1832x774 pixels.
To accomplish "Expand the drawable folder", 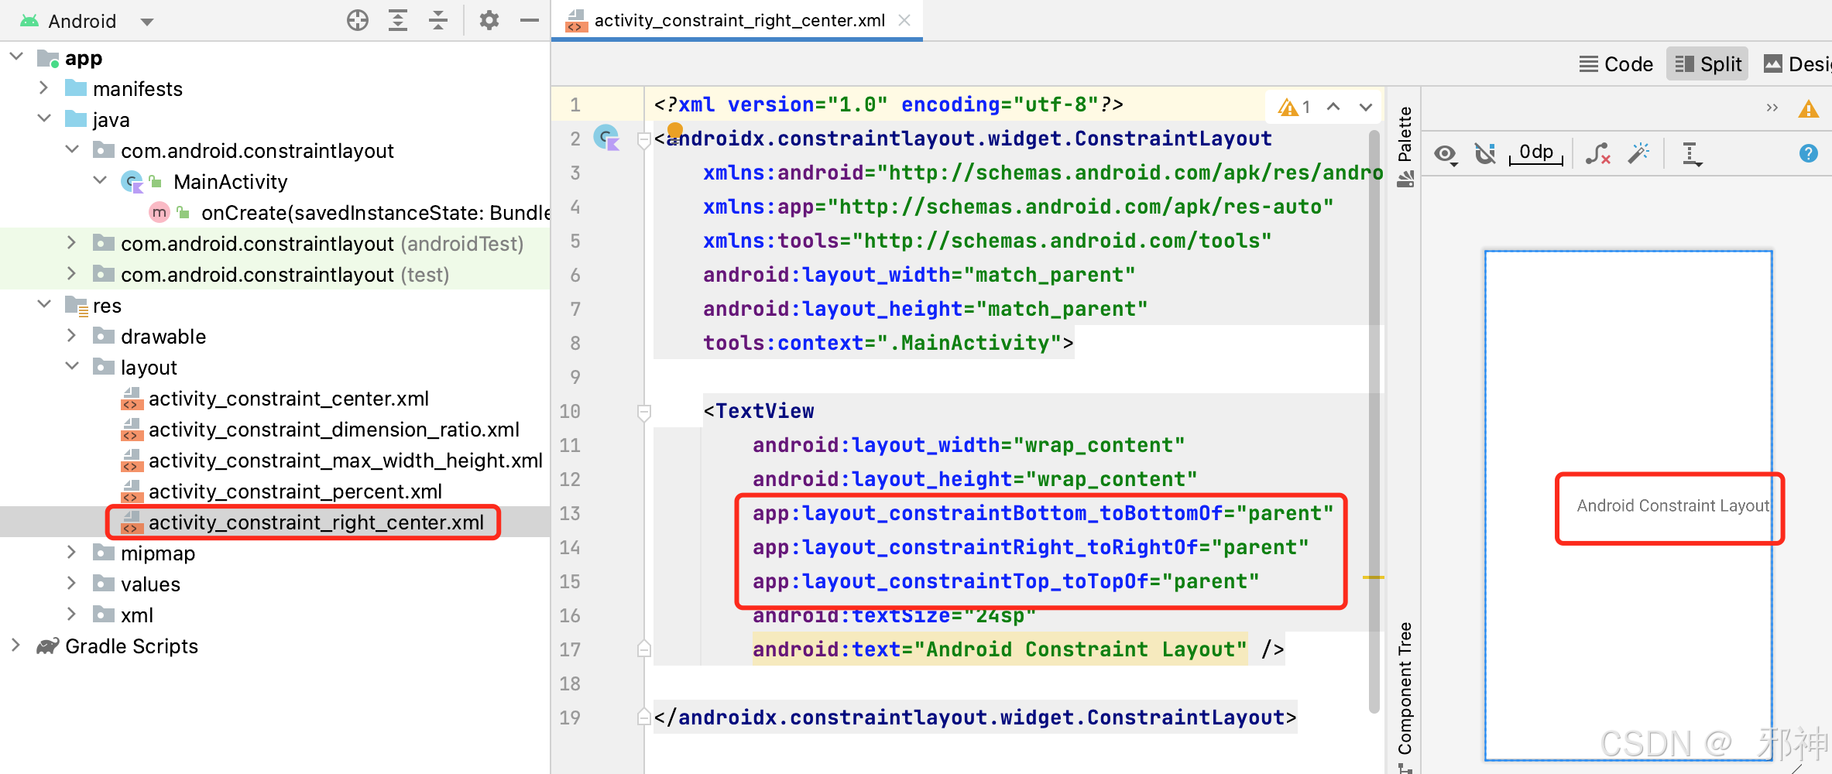I will point(72,336).
